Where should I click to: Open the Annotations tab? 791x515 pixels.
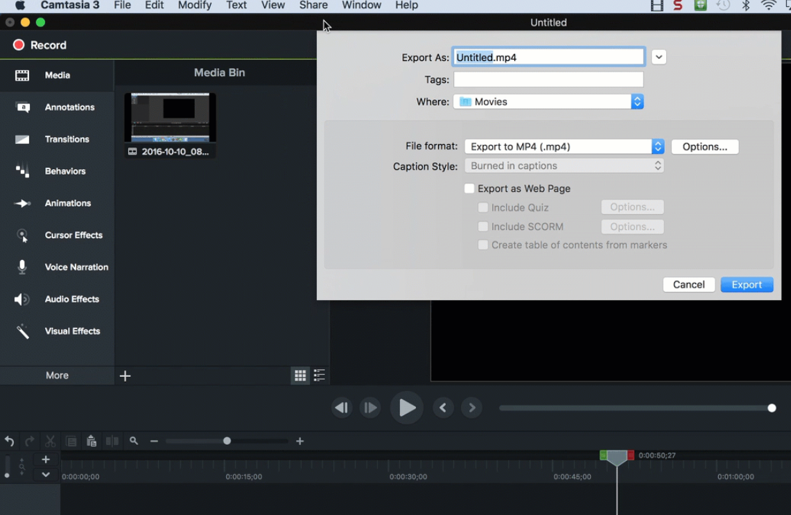(57, 107)
